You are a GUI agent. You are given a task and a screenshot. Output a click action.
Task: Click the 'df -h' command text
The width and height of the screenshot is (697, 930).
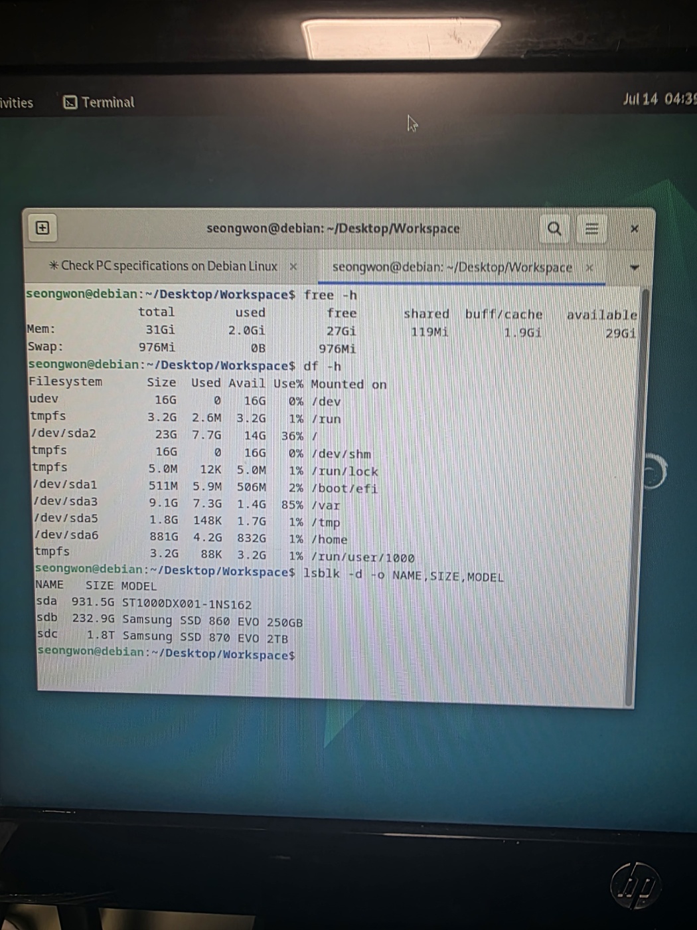coord(322,366)
